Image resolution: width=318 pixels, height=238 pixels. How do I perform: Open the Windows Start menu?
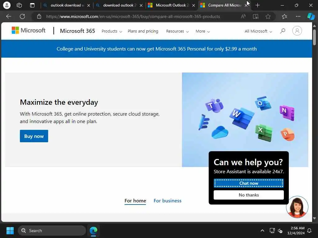click(x=10, y=231)
